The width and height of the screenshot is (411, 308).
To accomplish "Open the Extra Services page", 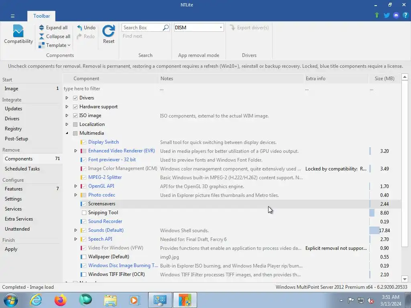I will click(31, 219).
